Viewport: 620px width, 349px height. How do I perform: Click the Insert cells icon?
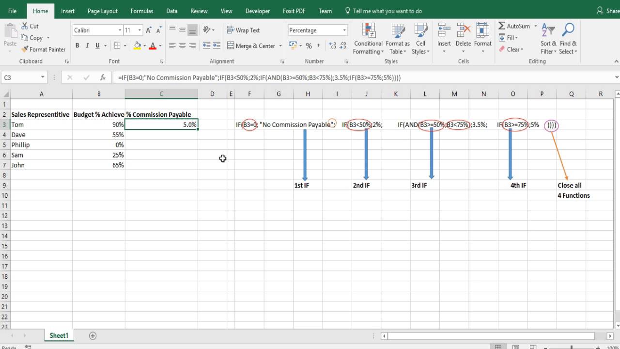pyautogui.click(x=444, y=31)
